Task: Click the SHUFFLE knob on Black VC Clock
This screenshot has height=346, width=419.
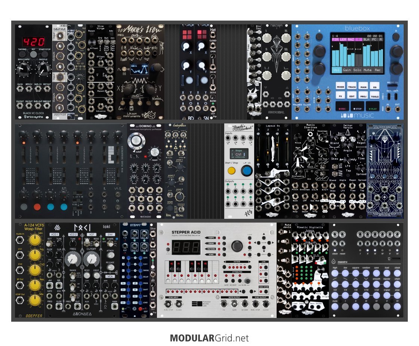Action: click(x=44, y=69)
